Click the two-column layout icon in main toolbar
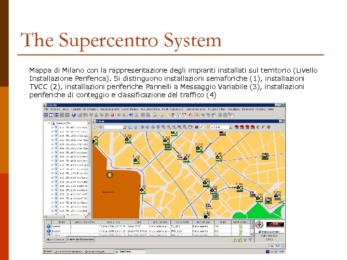The width and height of the screenshot is (347, 260). tap(51, 115)
